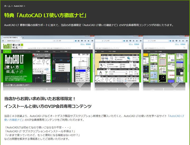190x145 pixels.
Task: Open the pink-bordered gray square thumbnail
Action: pos(162,62)
